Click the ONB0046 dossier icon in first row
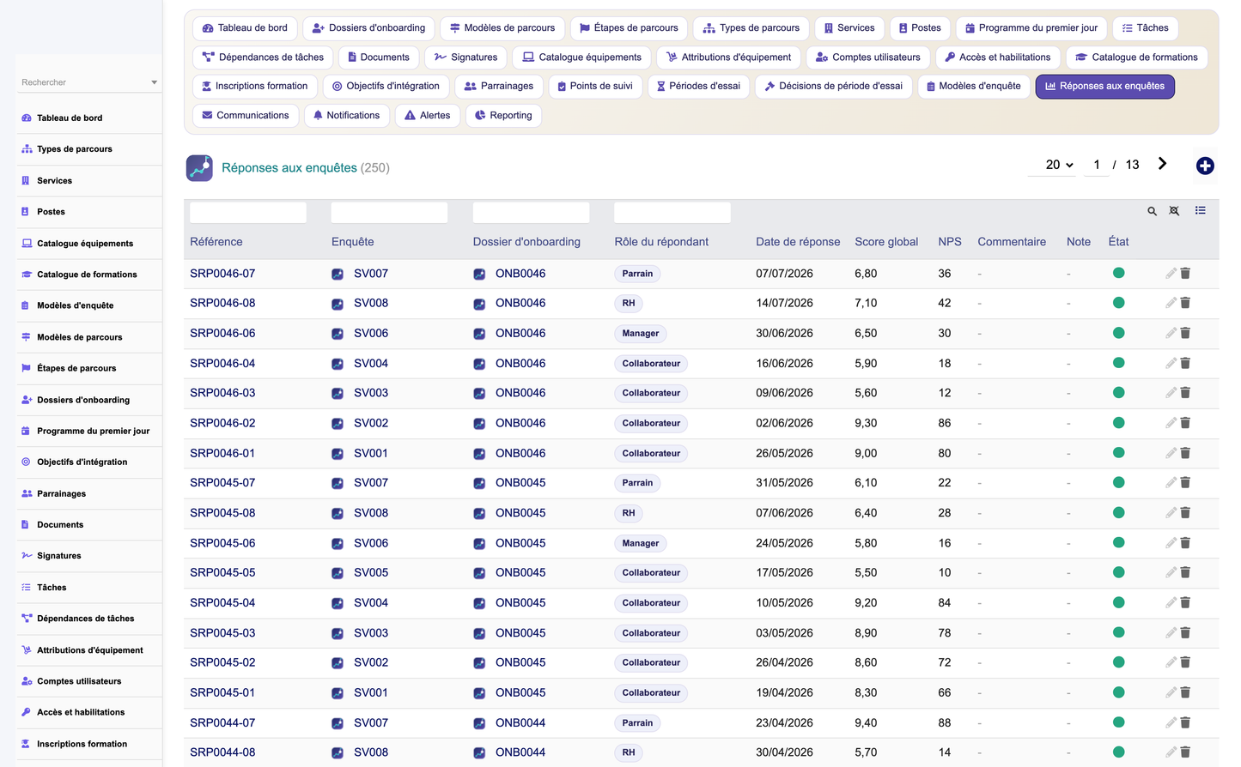The width and height of the screenshot is (1241, 767). coord(479,274)
